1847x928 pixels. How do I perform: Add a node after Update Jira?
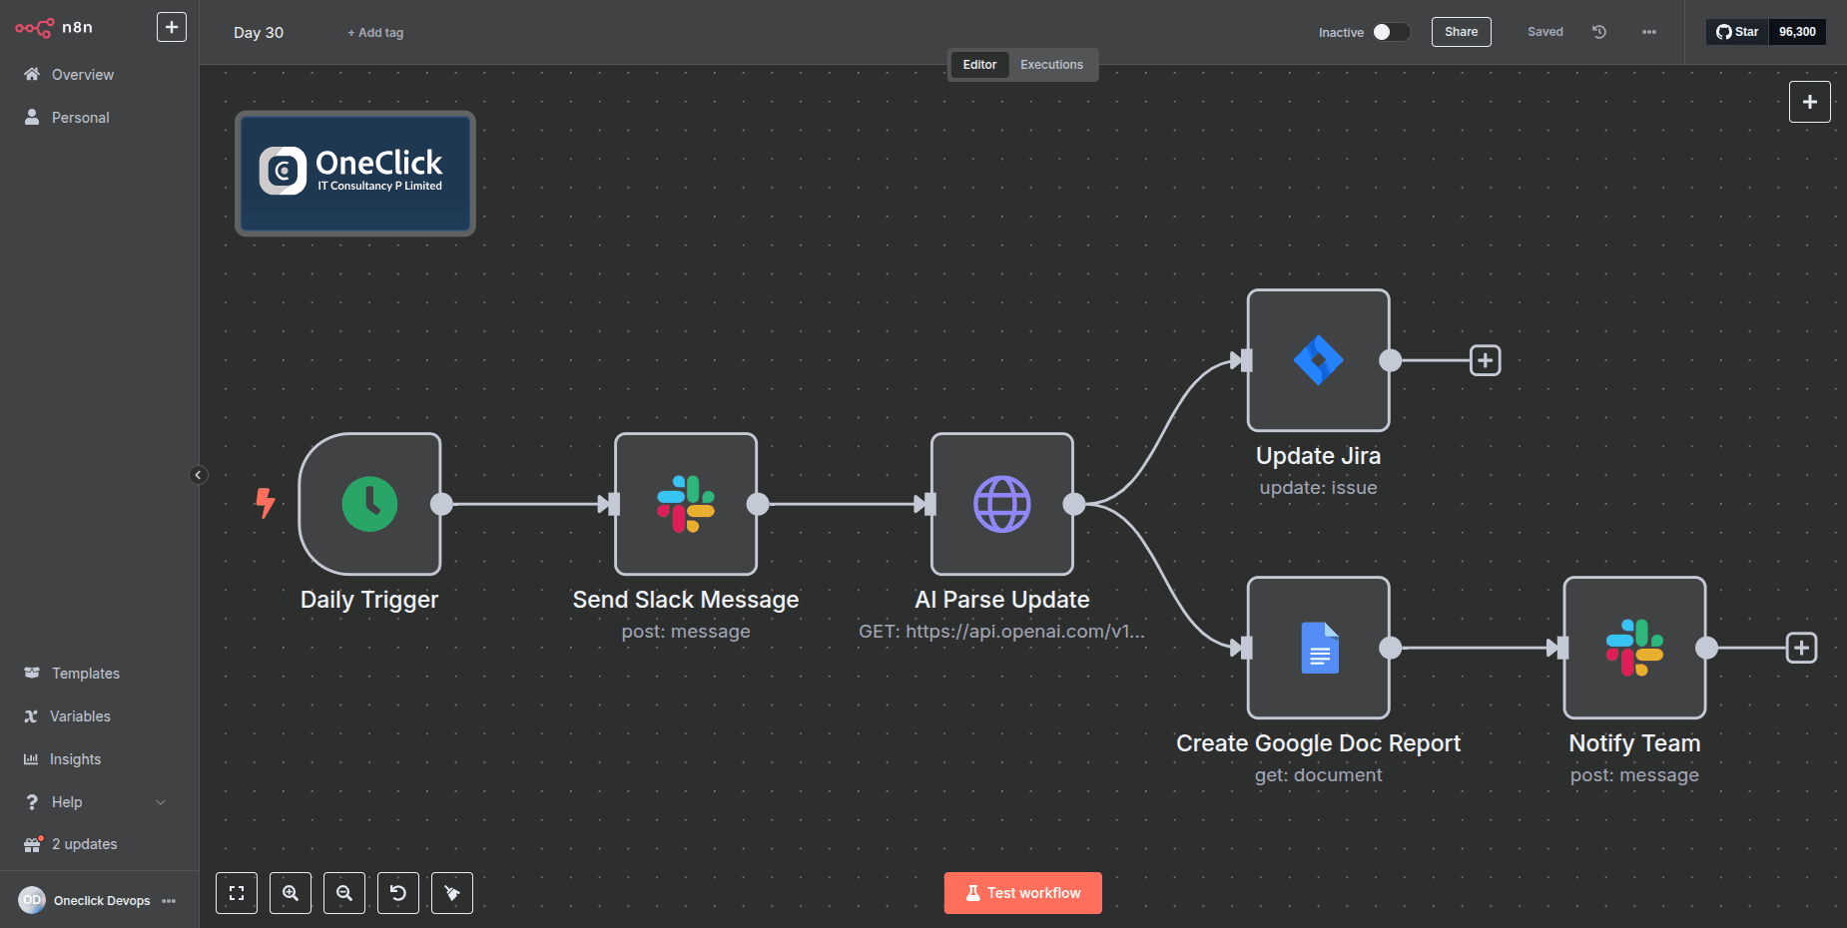[x=1486, y=360]
